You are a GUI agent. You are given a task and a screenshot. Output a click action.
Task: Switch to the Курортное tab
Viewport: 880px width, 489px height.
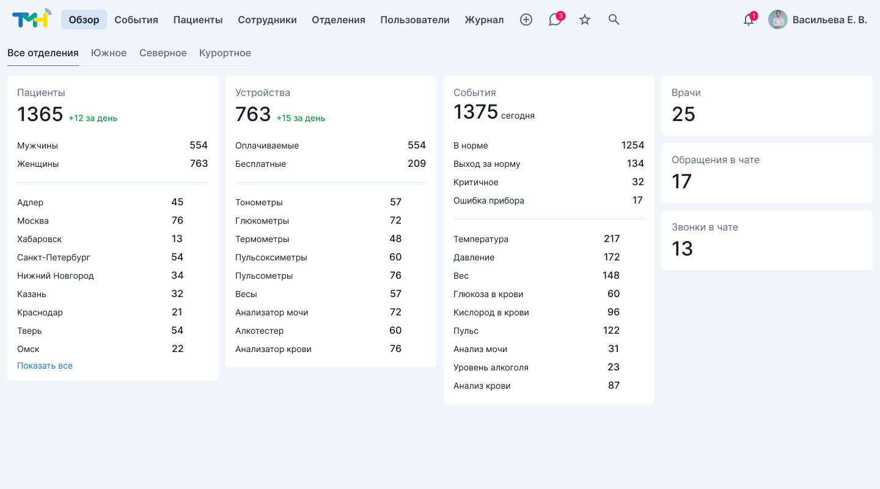click(x=225, y=53)
